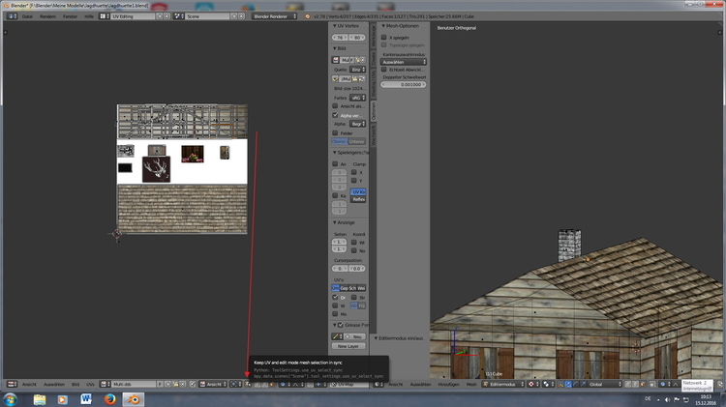726x407 pixels.
Task: Click the info header editor type icon
Action: coord(12,16)
